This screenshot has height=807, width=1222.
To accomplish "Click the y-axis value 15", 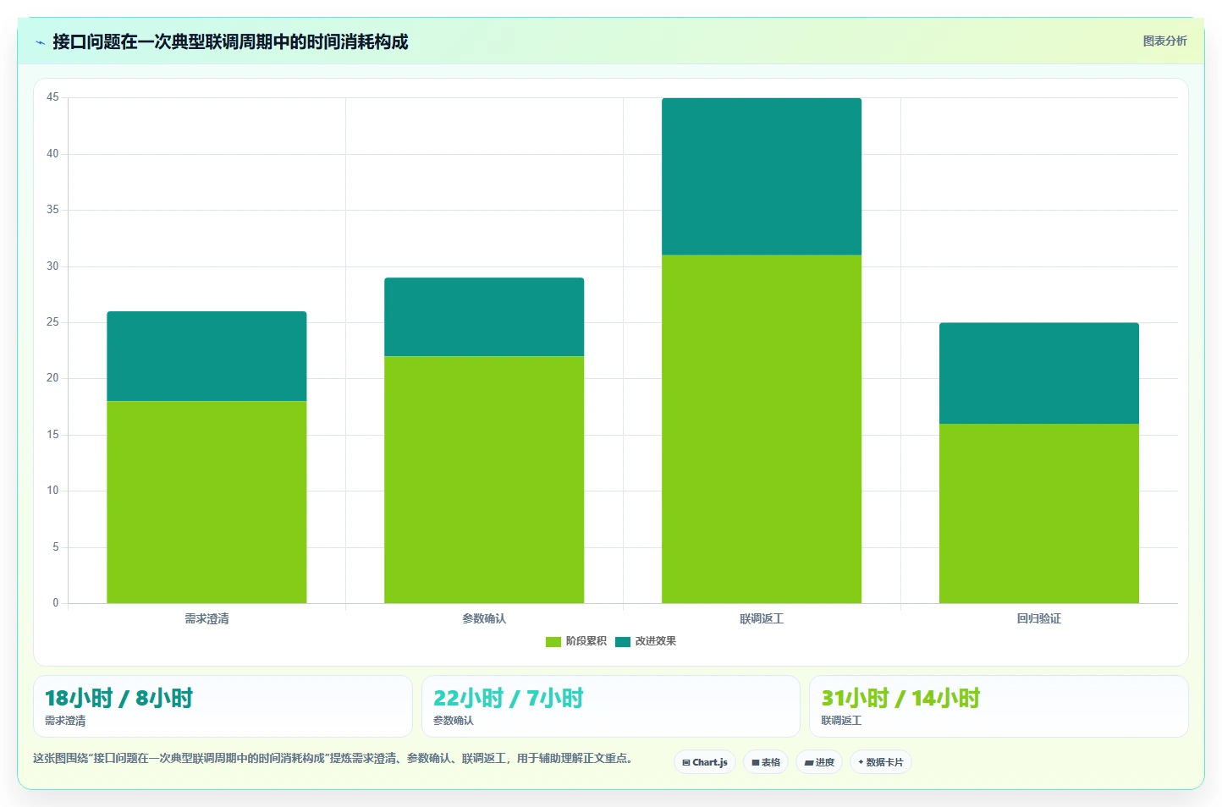I will pyautogui.click(x=52, y=435).
